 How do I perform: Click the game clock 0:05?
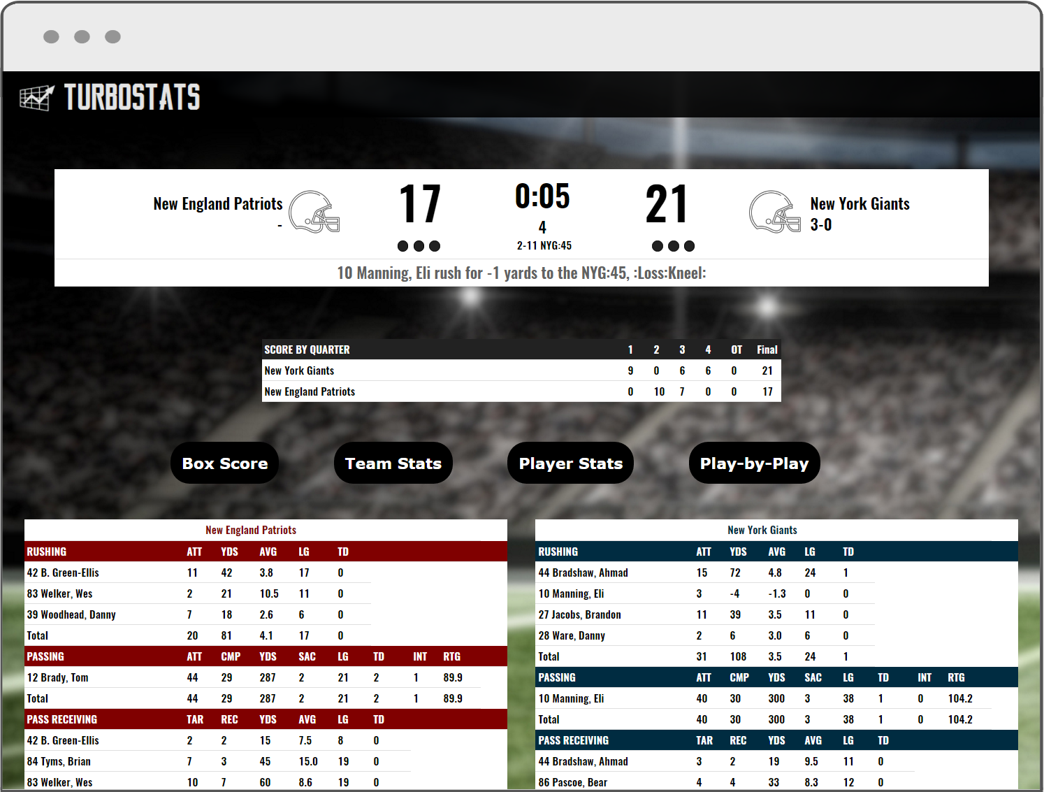(542, 196)
